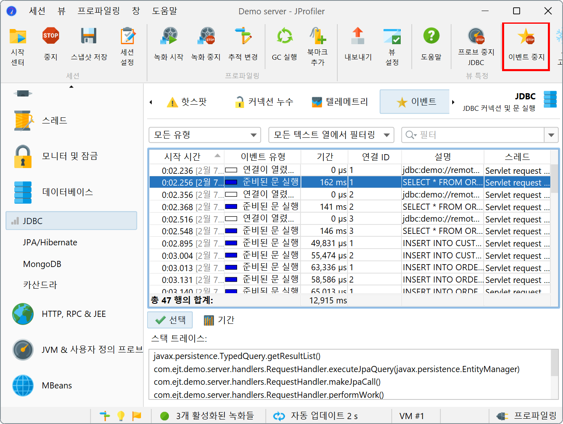Toggle the 선택 selection view button
The height and width of the screenshot is (424, 563).
pos(170,320)
